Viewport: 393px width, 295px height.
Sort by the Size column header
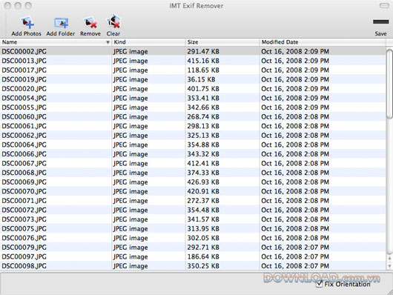(222, 42)
